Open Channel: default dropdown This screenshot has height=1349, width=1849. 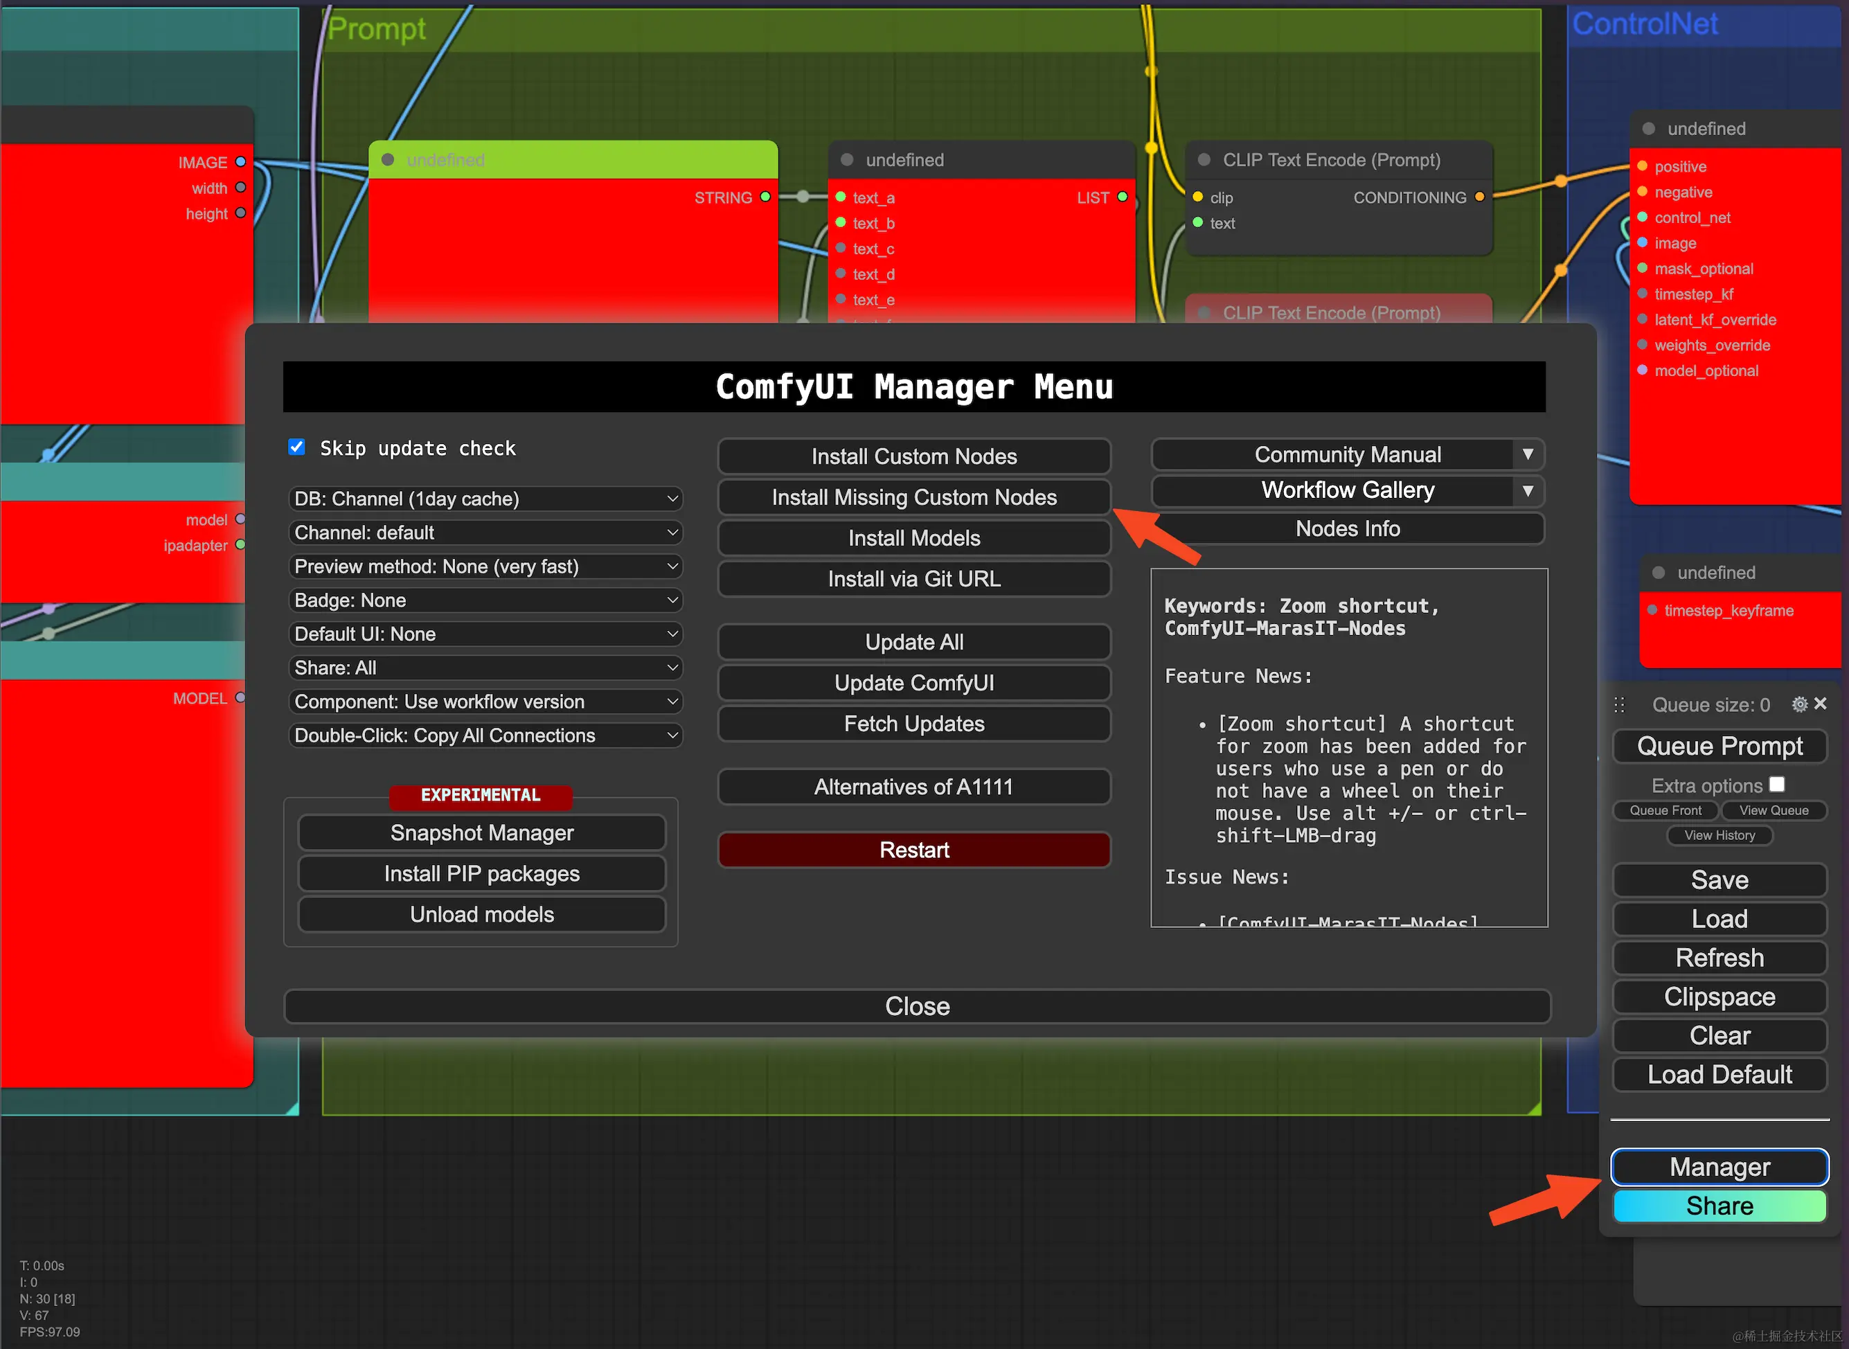point(486,533)
